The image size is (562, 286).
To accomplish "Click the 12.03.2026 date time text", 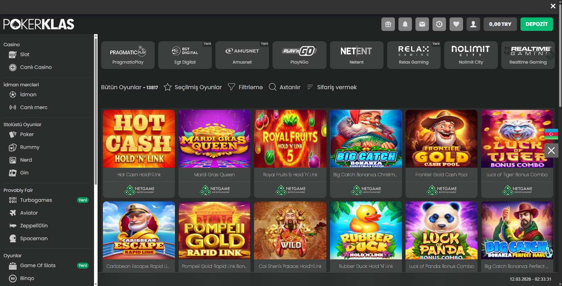I will [x=530, y=279].
